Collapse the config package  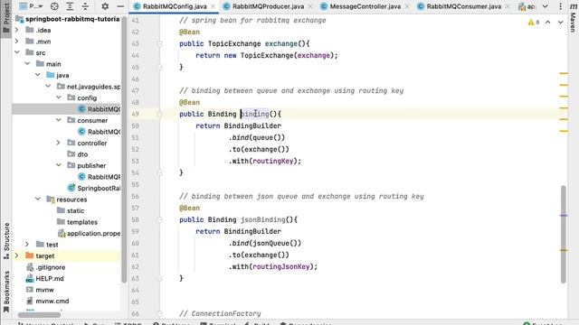pos(59,97)
